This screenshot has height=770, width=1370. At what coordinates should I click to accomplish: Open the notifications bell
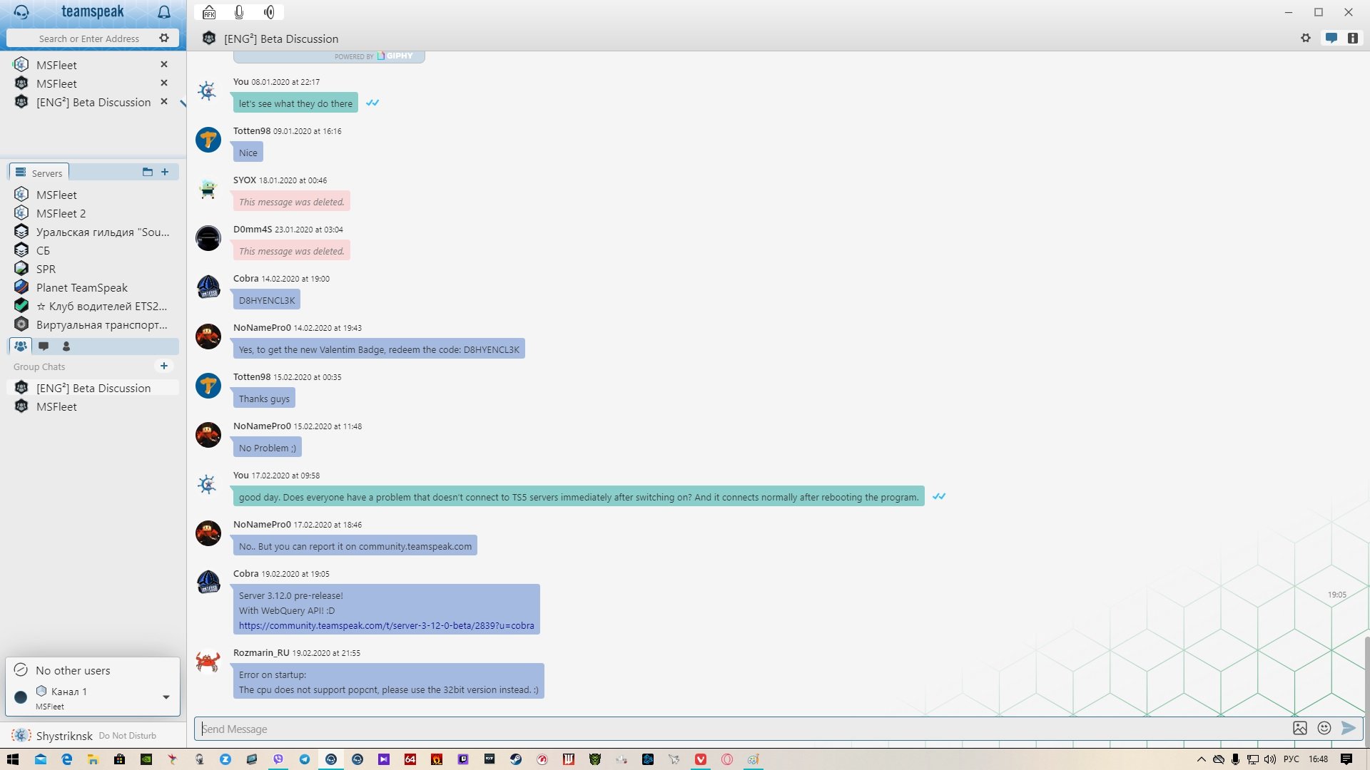pyautogui.click(x=164, y=12)
